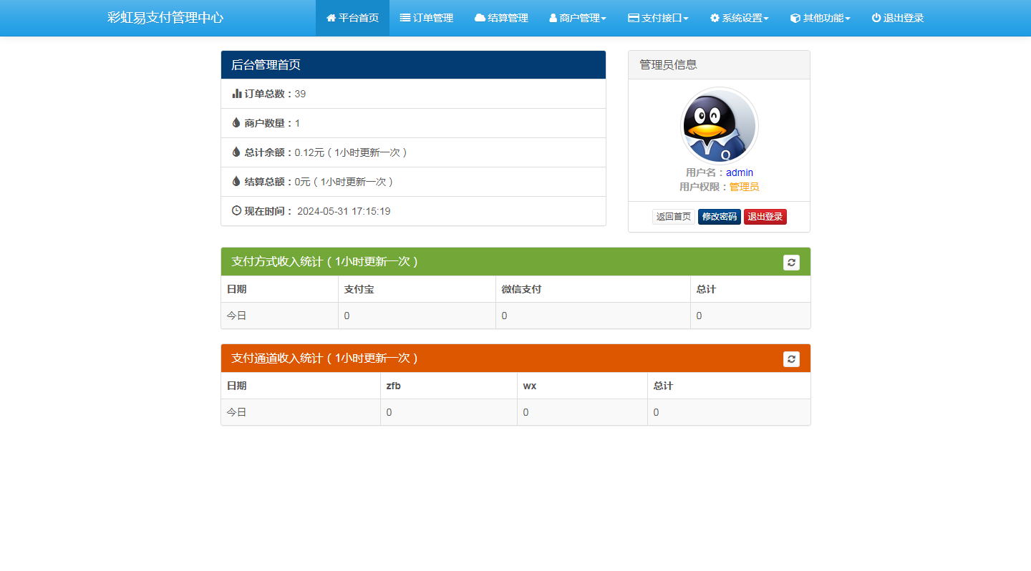The height and width of the screenshot is (571, 1031).
Task: Expand the 商户管理 dropdown menu
Action: pos(578,18)
